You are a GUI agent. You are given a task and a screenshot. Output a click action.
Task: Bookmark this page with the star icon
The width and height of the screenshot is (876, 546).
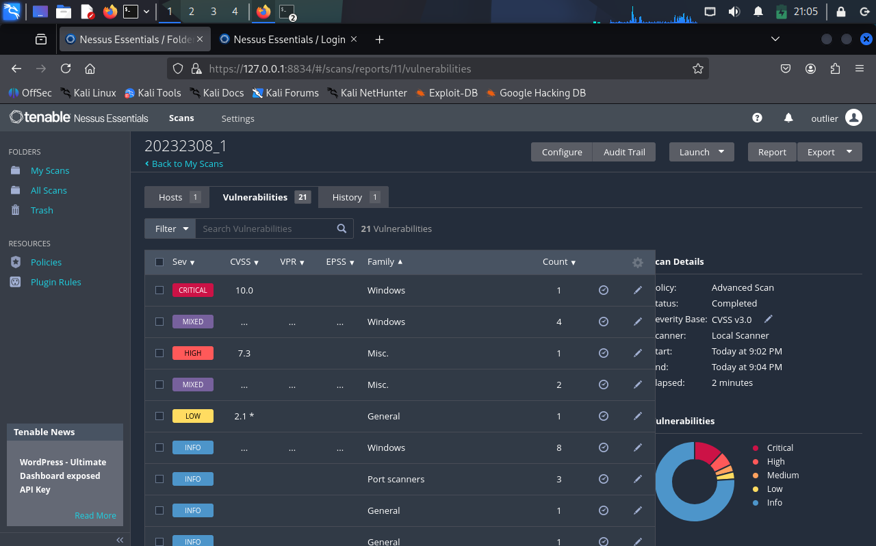pos(698,68)
